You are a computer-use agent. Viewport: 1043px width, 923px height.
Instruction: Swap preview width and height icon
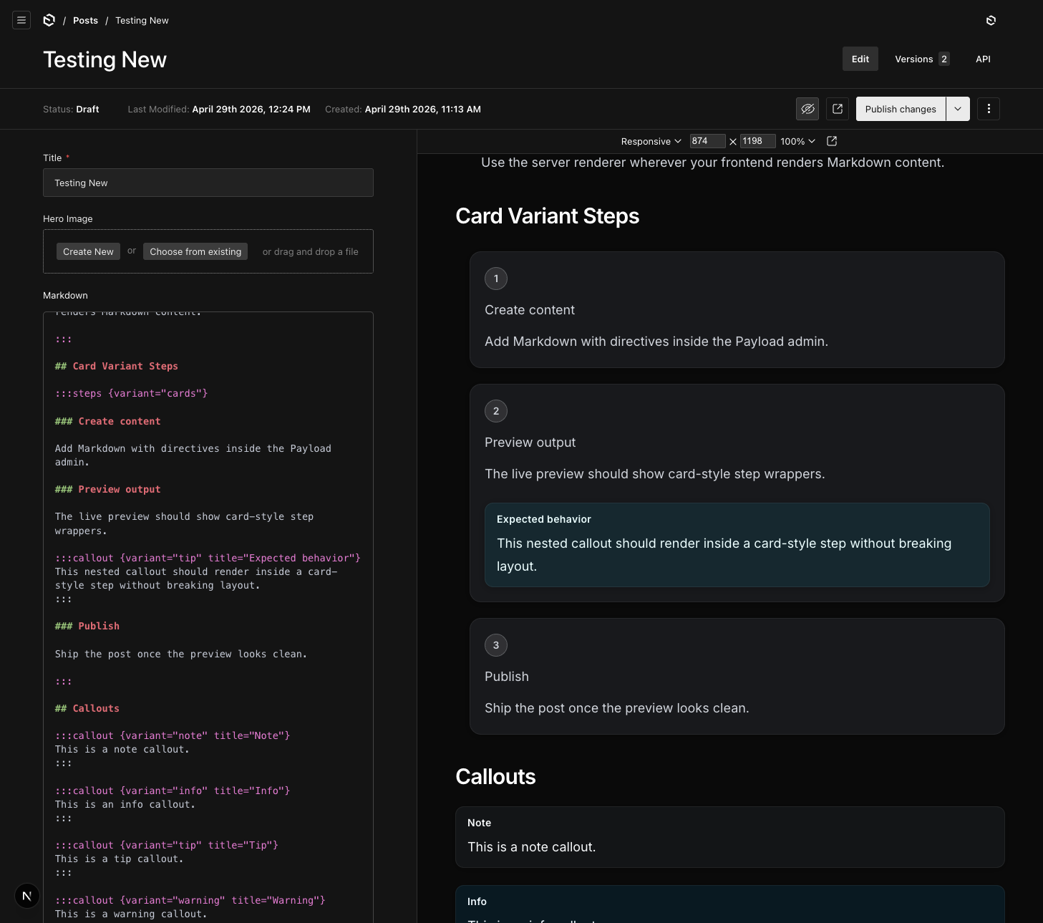733,142
